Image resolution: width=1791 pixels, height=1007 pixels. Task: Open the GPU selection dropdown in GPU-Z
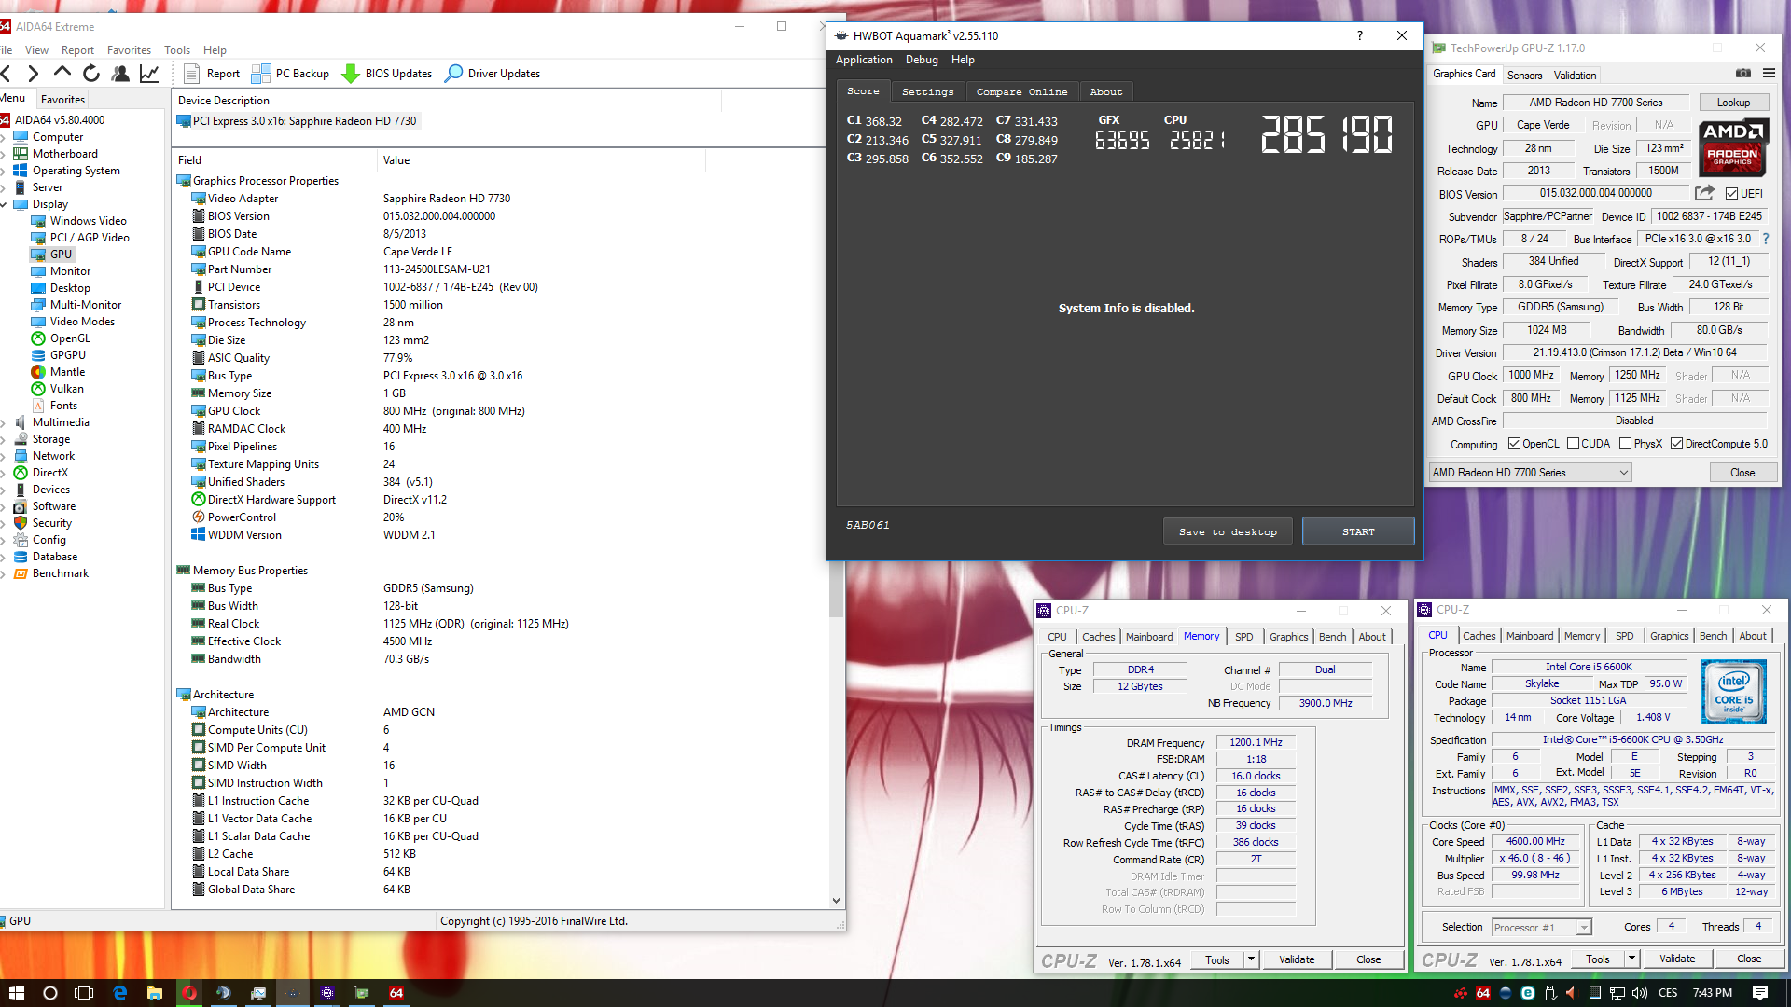[1531, 473]
